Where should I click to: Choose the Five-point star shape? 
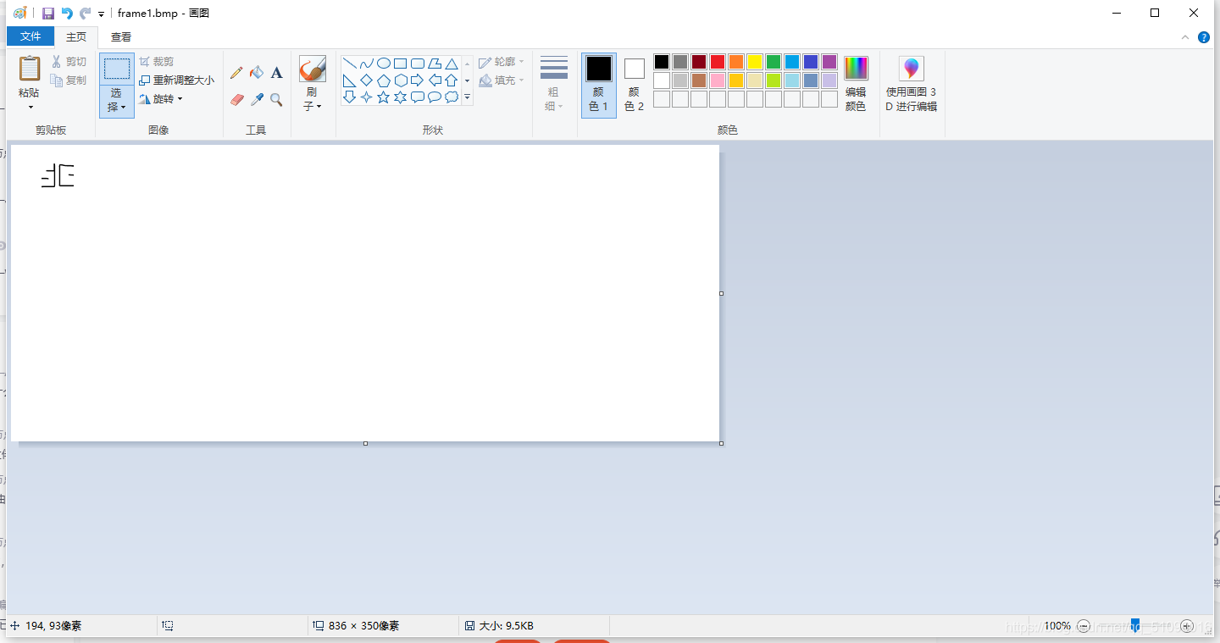point(383,97)
